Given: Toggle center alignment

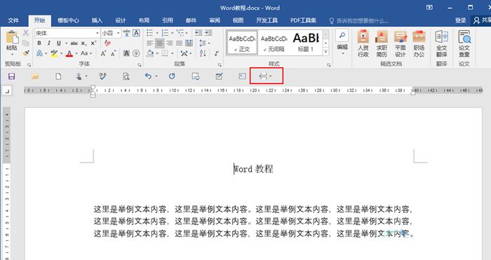Looking at the screenshot, I should pyautogui.click(x=160, y=43).
